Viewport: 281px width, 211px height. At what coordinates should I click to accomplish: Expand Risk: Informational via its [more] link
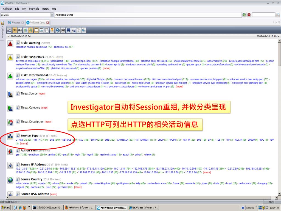pos(179,87)
